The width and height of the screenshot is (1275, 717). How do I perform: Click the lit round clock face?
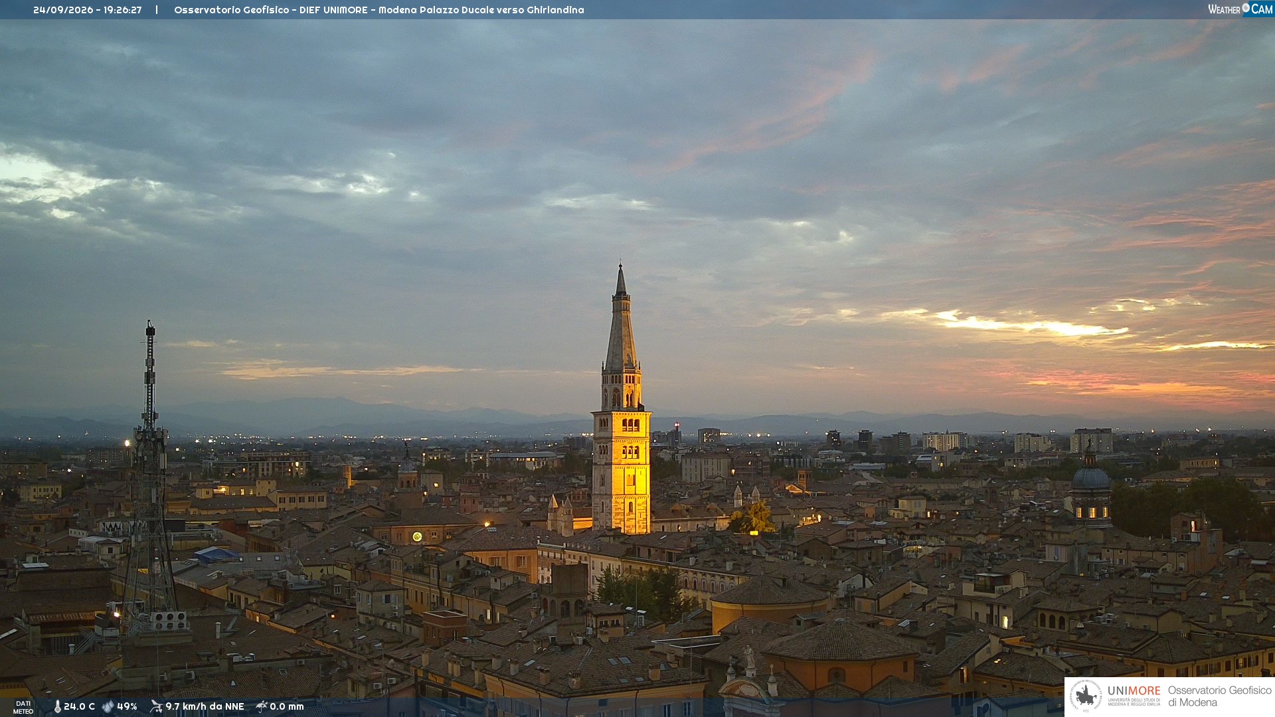tap(417, 536)
